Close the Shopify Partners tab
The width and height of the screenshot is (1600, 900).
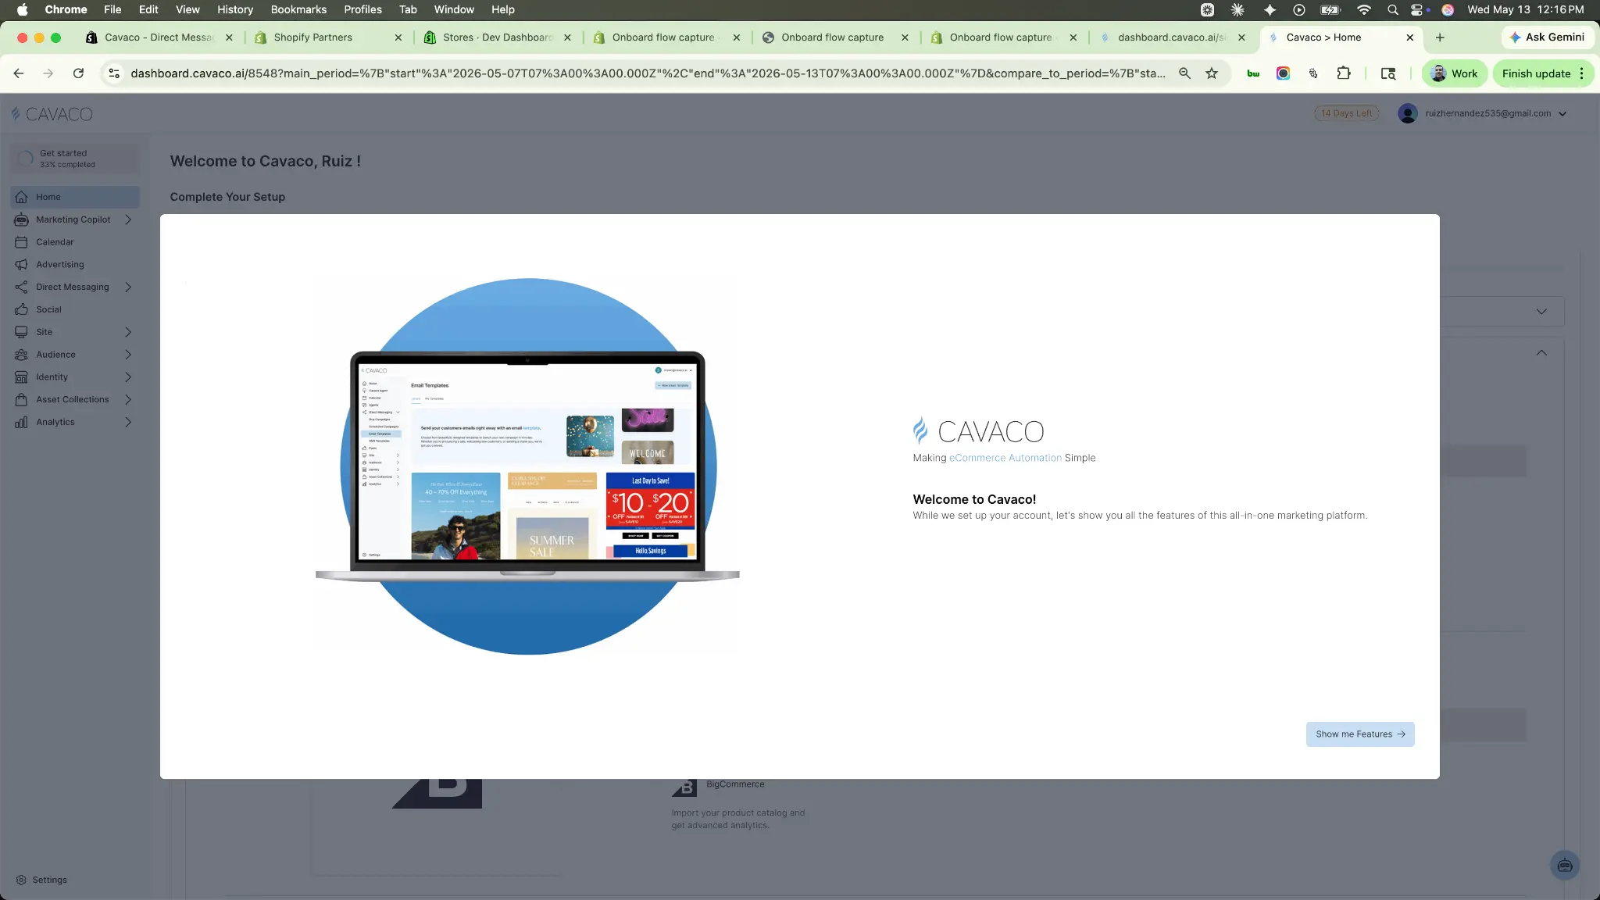click(x=398, y=37)
